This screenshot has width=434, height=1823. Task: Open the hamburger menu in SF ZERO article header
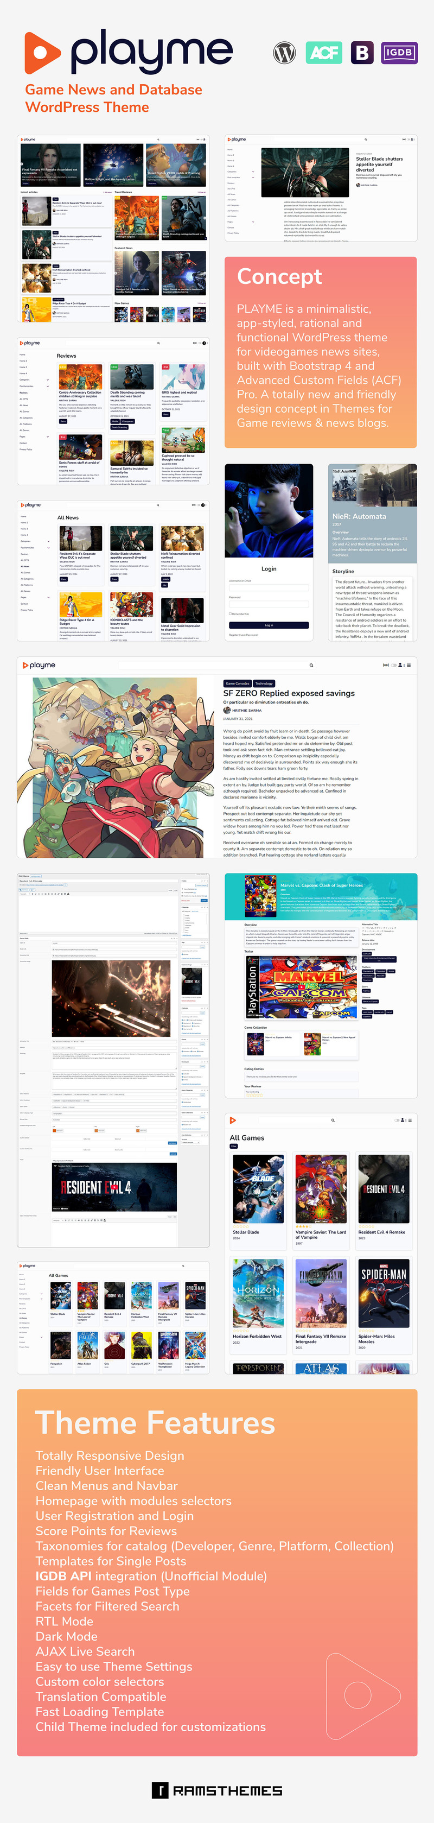point(409,665)
